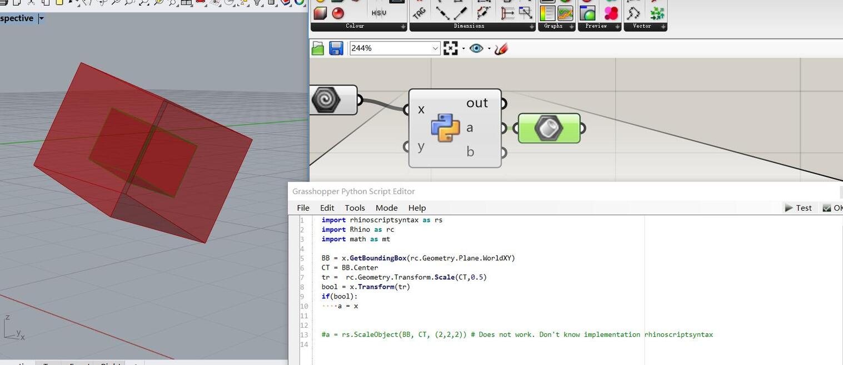Open the Perspective viewport menu arrow
This screenshot has width=843, height=365.
pyautogui.click(x=41, y=18)
